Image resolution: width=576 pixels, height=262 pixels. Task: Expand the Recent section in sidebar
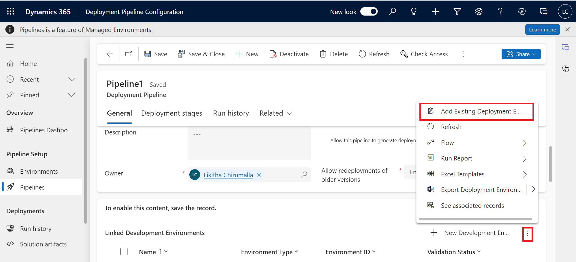point(71,79)
